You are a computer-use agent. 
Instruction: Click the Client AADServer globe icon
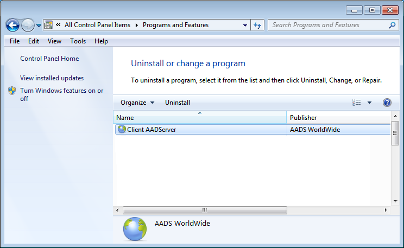[122, 130]
